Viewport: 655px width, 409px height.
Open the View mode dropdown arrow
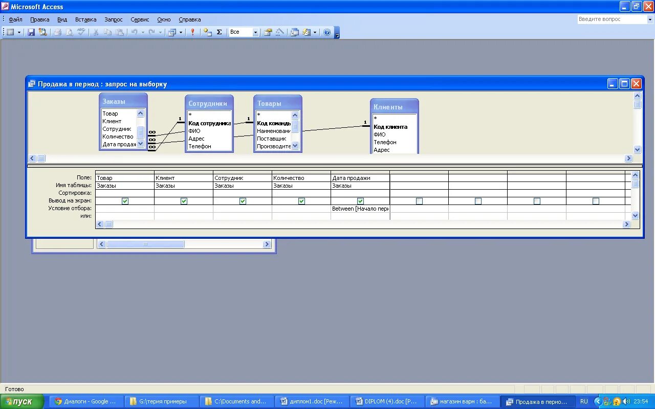pyautogui.click(x=19, y=32)
